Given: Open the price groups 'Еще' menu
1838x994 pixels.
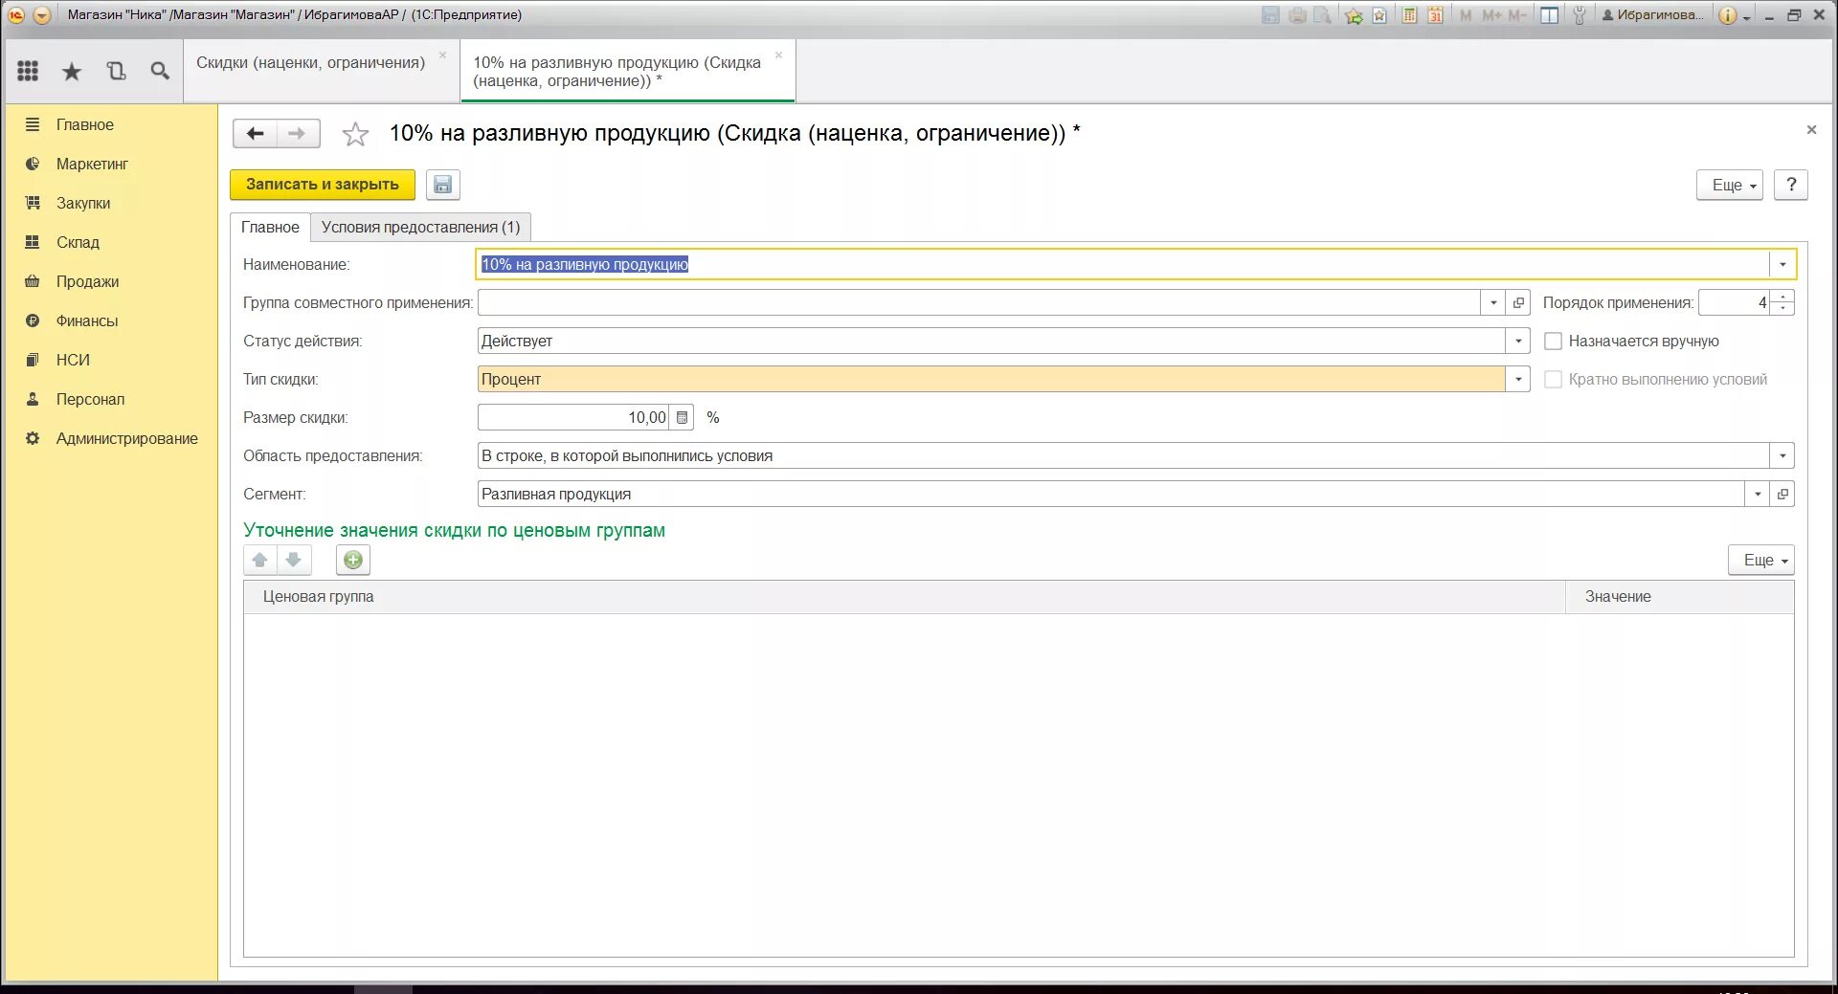Looking at the screenshot, I should click(x=1761, y=560).
